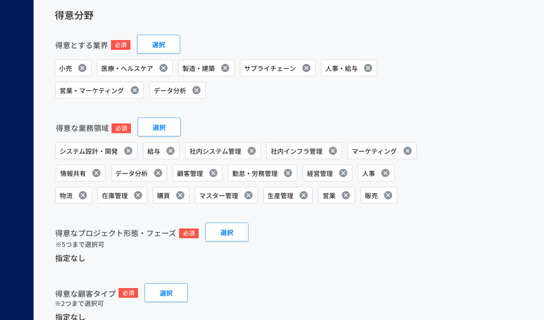Delete the 人事・給与 industry tag
This screenshot has width=544, height=320.
(x=368, y=68)
